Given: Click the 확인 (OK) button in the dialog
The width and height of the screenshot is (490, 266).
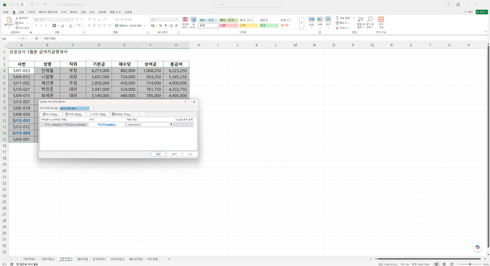Looking at the screenshot, I should tap(158, 154).
